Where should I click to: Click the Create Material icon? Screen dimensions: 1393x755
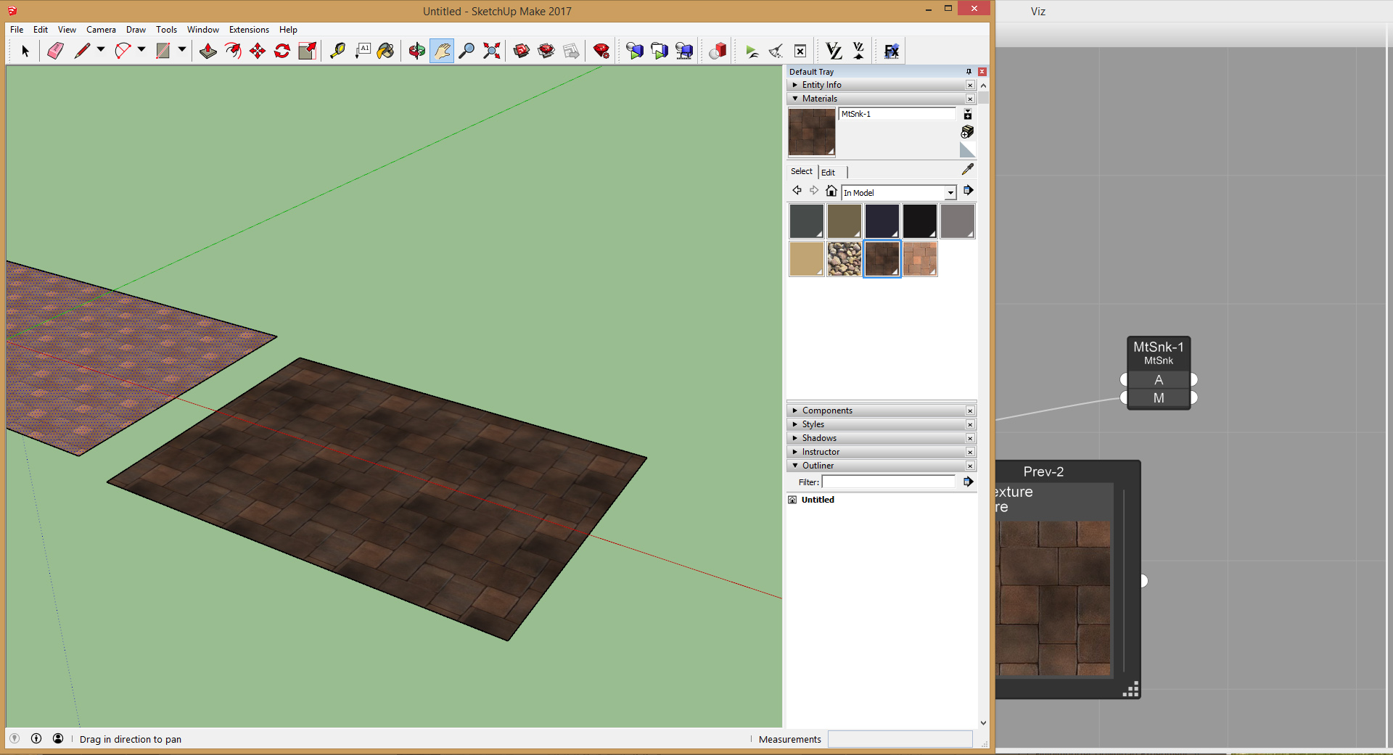click(967, 132)
